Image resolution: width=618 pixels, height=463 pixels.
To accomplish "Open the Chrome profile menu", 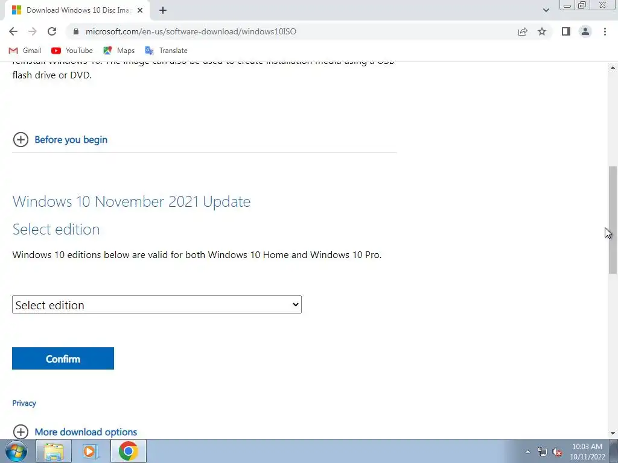I will pos(585,31).
